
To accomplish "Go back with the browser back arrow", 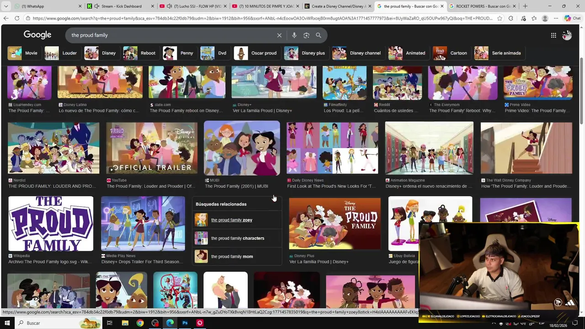I will (6, 18).
